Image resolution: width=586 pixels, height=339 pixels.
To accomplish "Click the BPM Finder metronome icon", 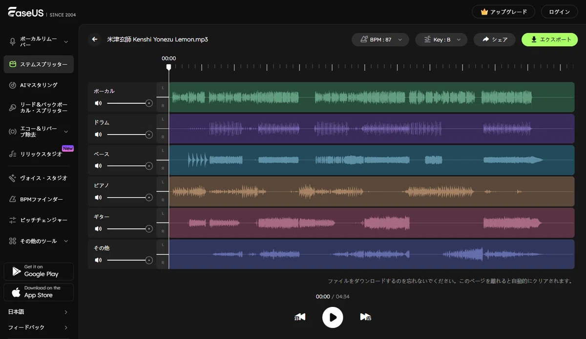I will (x=13, y=199).
